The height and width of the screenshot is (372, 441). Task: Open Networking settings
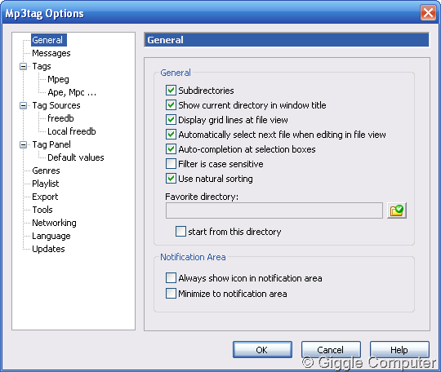54,223
